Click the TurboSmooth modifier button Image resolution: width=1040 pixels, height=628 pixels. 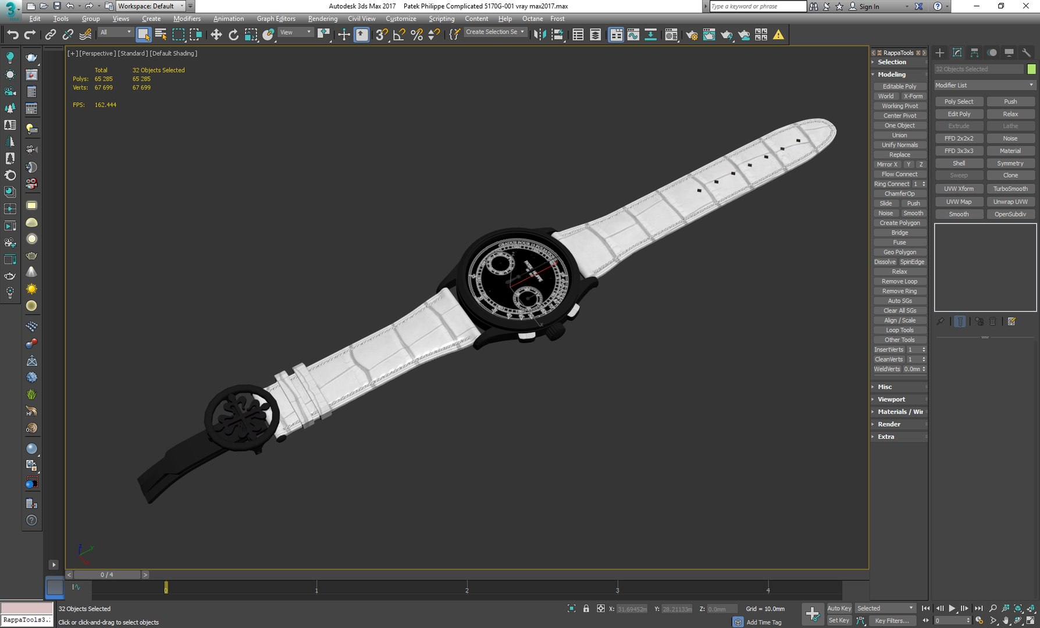(1010, 189)
